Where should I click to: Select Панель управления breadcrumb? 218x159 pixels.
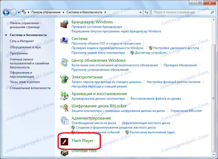click(x=46, y=12)
